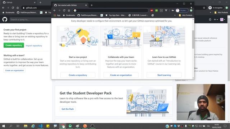230x129 pixels.
Task: Click the Vue devtools V extension icon
Action: pyautogui.click(x=166, y=10)
